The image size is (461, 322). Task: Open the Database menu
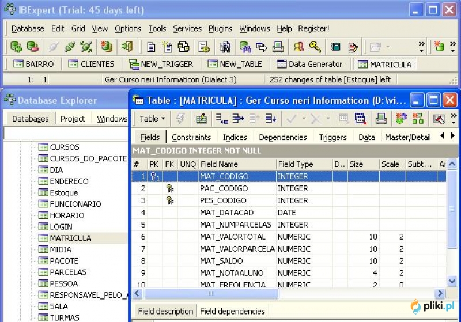pyautogui.click(x=28, y=28)
